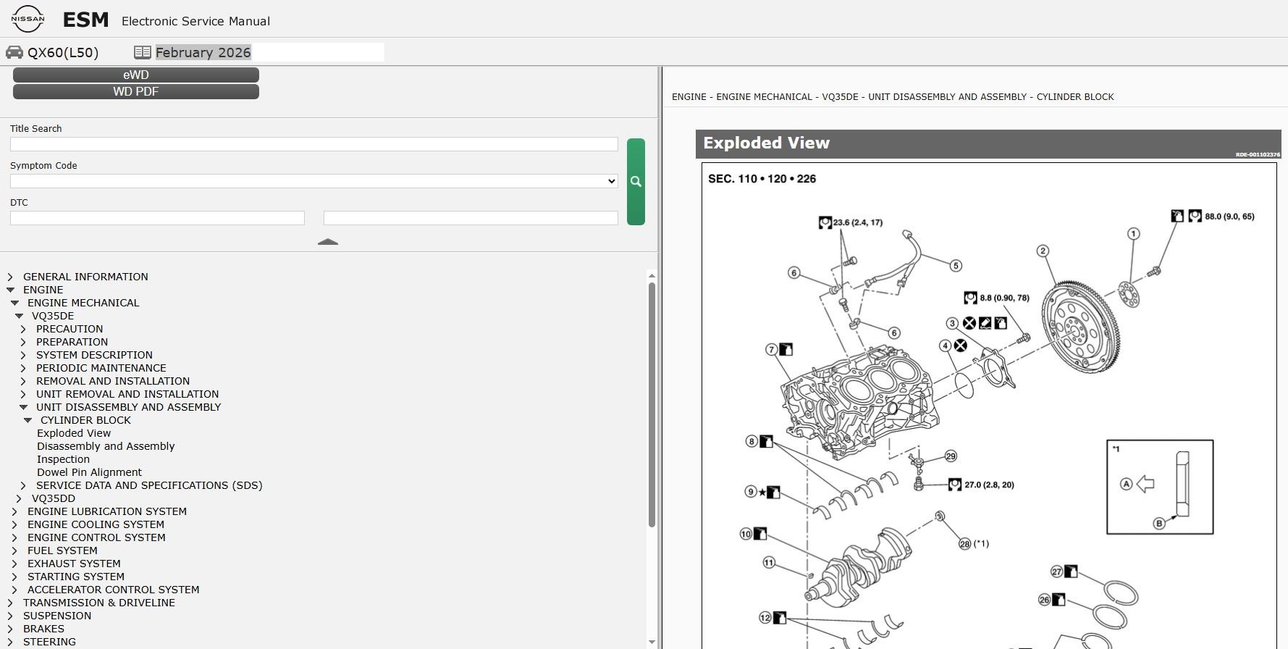The image size is (1288, 649).
Task: Click scrollbar up arrow in tree panel
Action: (652, 276)
